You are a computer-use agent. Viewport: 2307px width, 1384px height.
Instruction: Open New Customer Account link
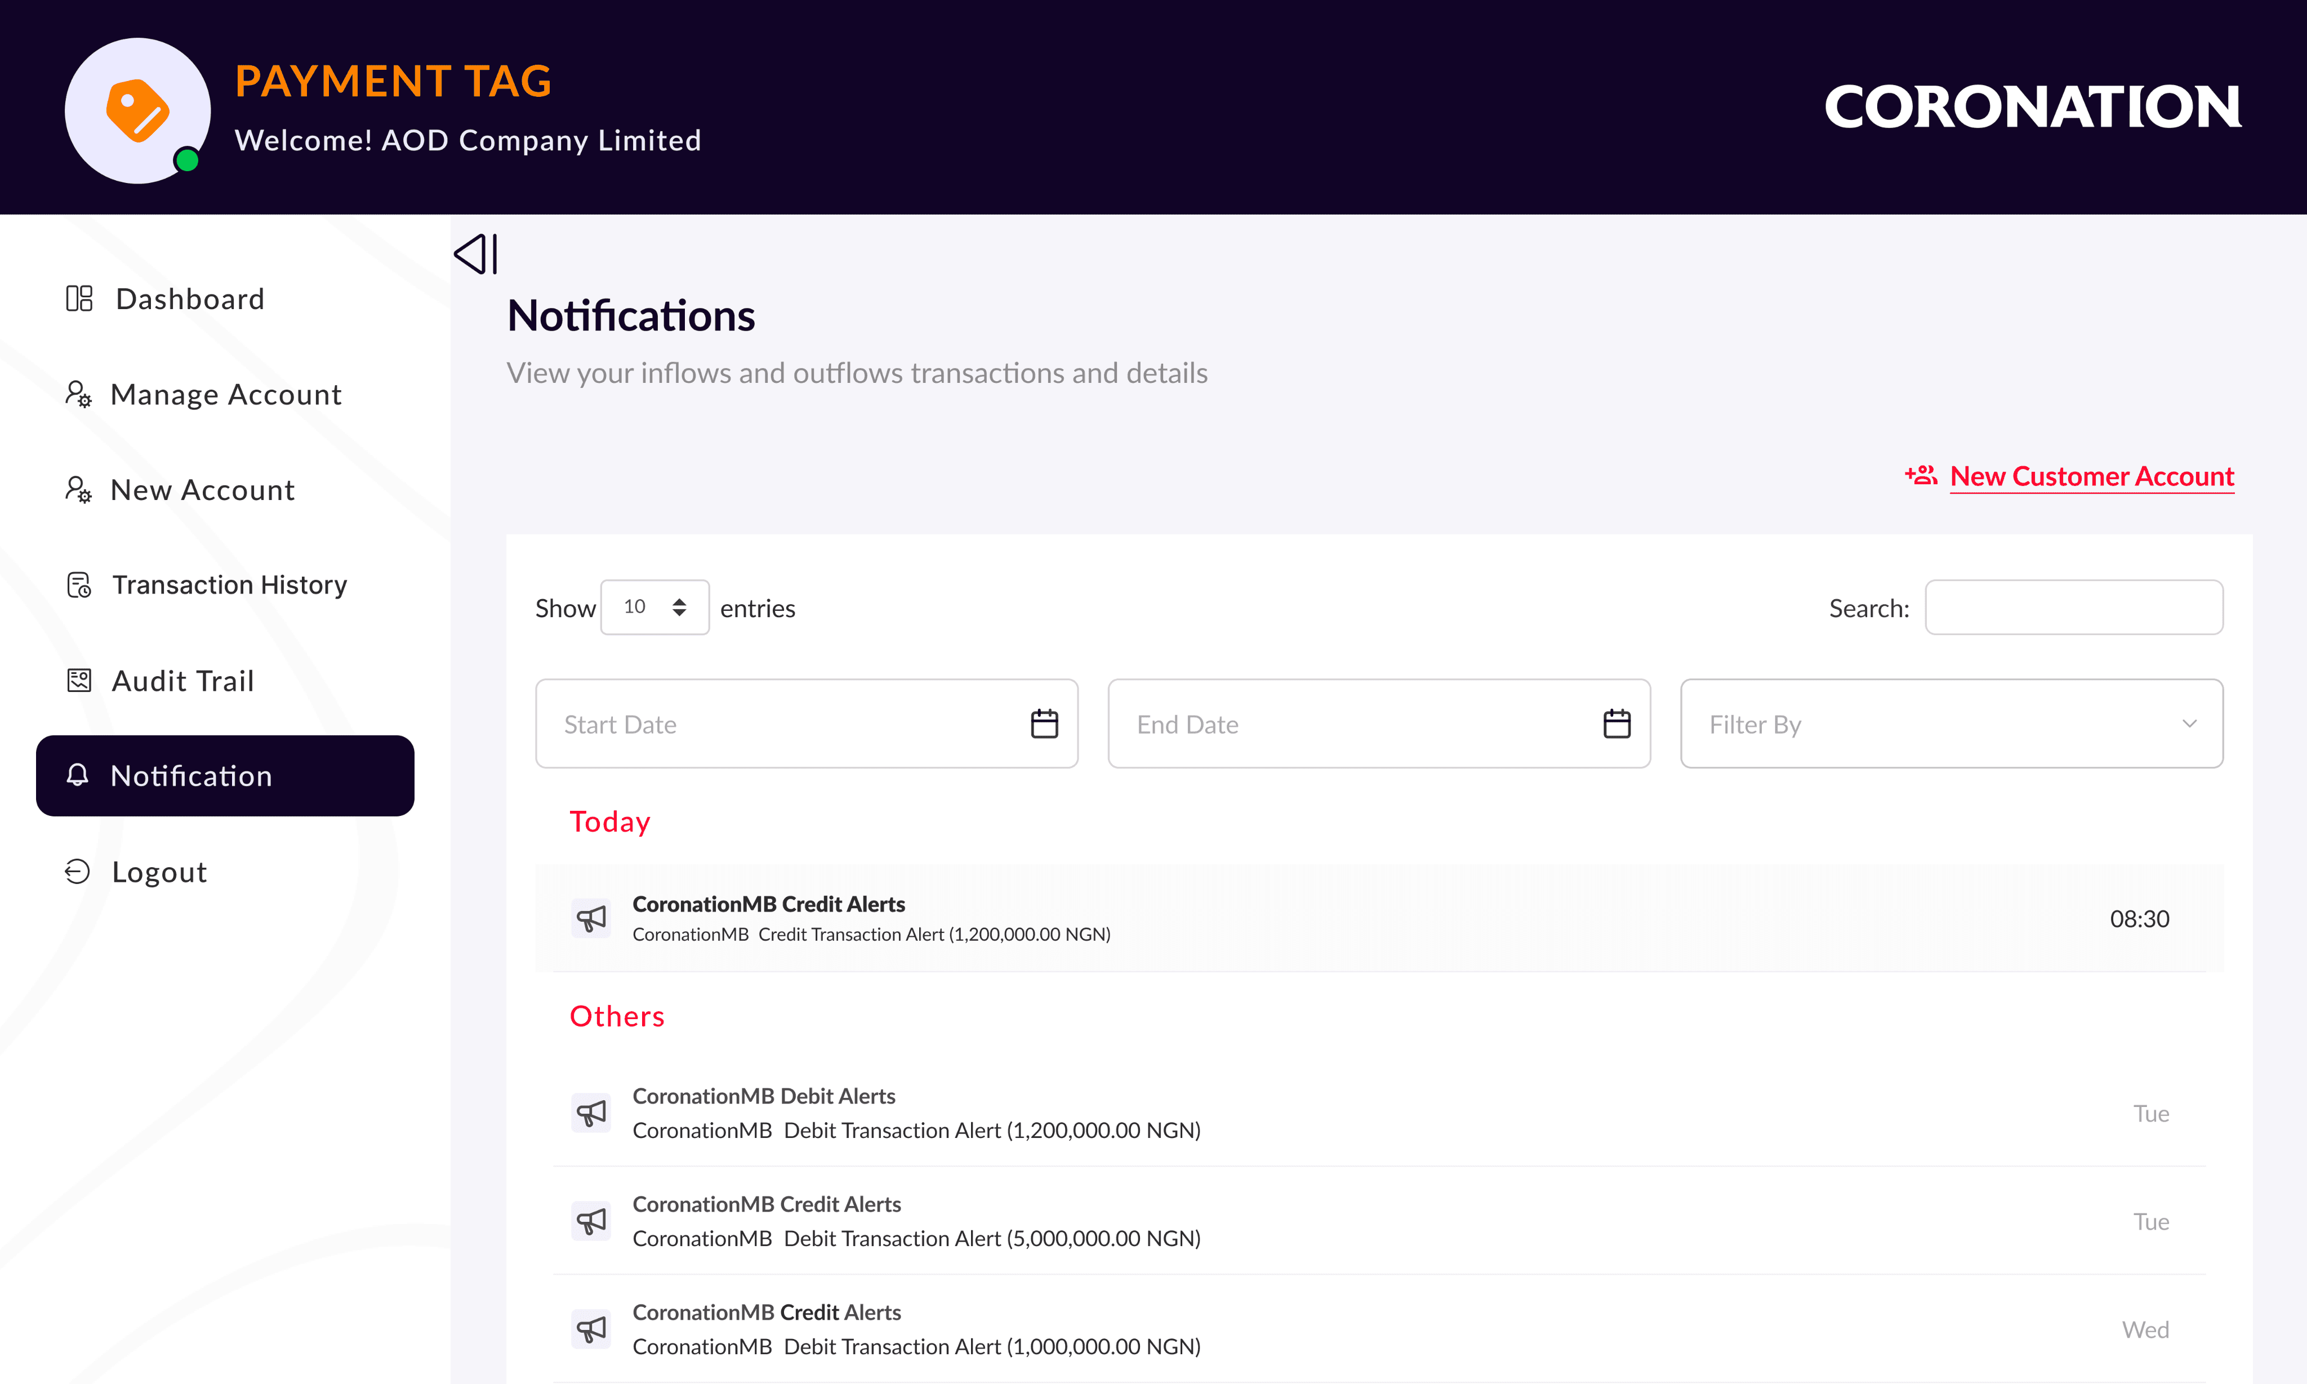point(2091,476)
